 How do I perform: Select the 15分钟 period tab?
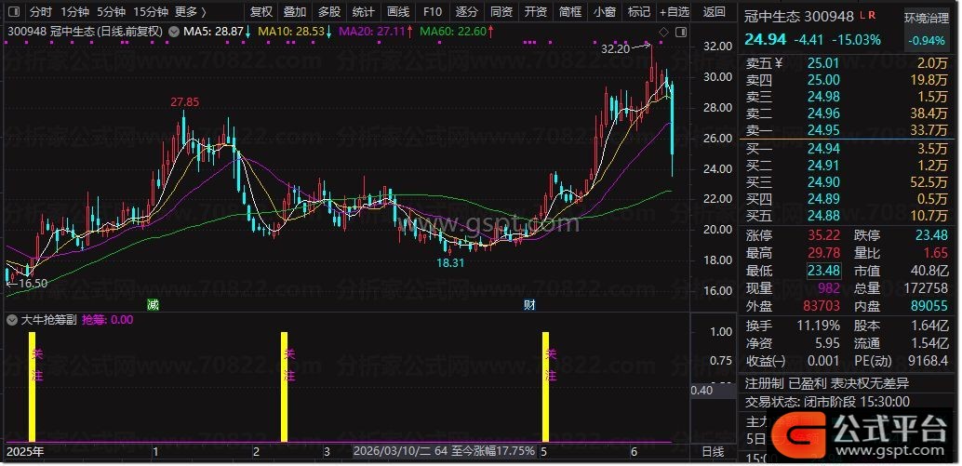point(151,11)
